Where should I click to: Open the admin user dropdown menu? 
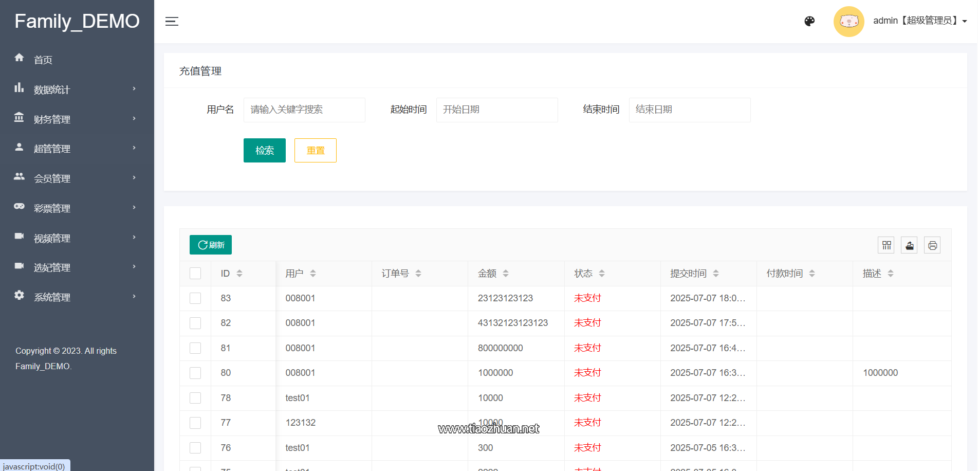(x=919, y=21)
